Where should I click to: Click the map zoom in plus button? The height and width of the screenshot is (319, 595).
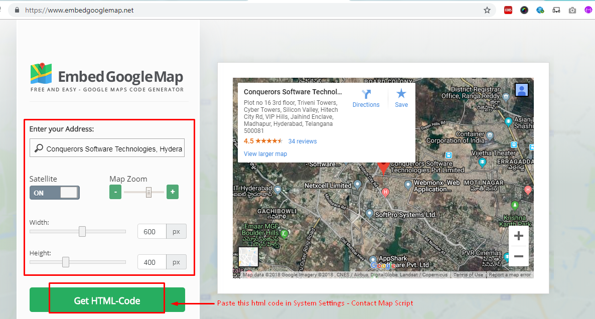coord(519,236)
